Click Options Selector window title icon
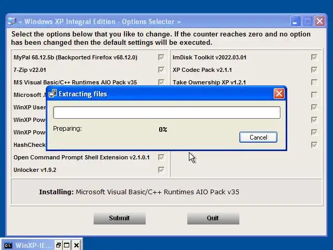Image resolution: width=333 pixels, height=250 pixels. [x=12, y=21]
